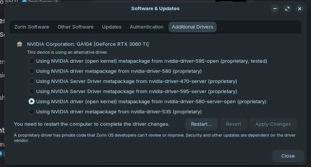Select nvidia-driver-580-server-open radio button
This screenshot has height=167, width=311.
pyautogui.click(x=32, y=101)
